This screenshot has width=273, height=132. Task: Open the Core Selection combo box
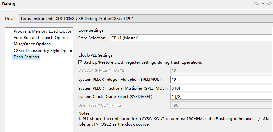pos(191,38)
